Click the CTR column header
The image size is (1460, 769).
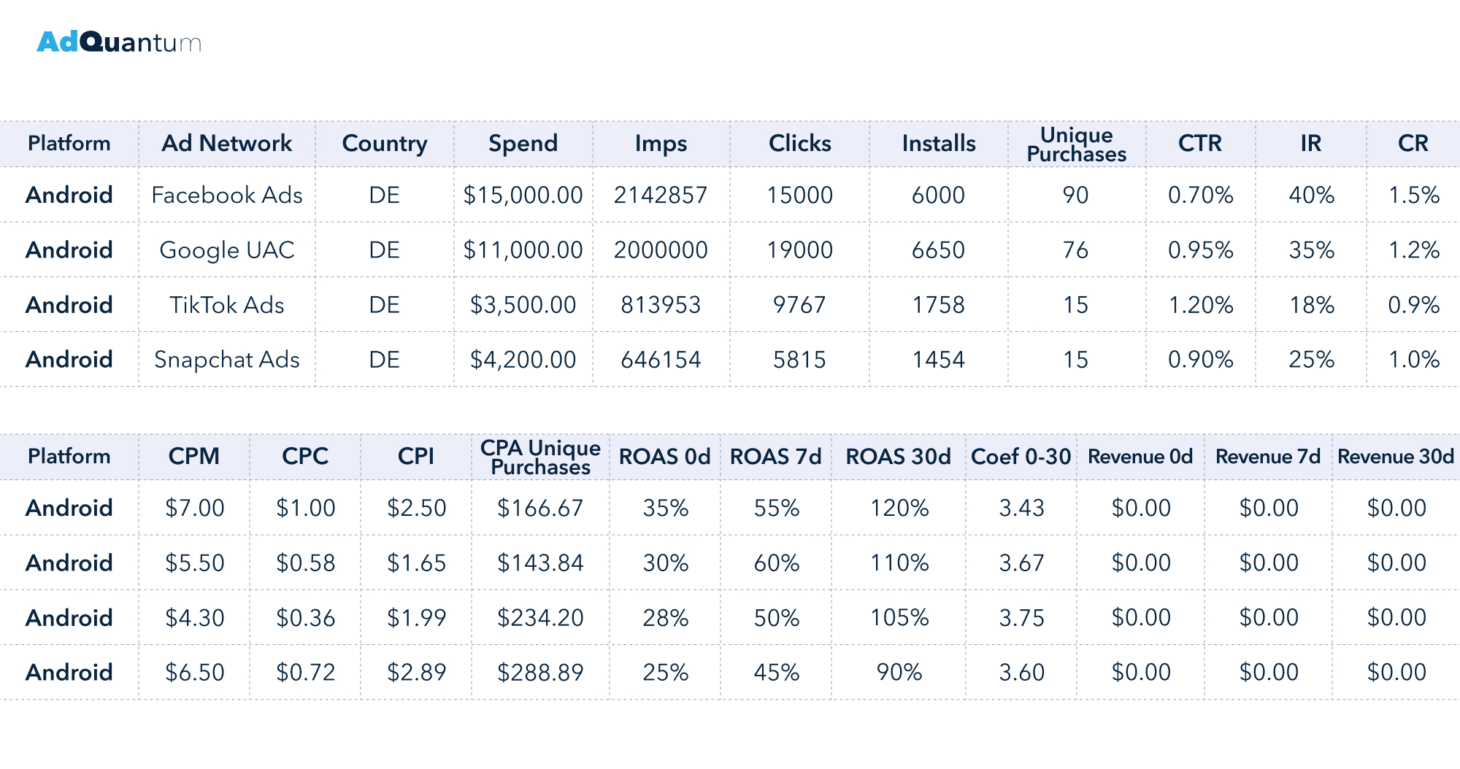coord(1200,143)
